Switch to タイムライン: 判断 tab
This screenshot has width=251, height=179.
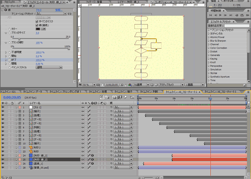149,92
